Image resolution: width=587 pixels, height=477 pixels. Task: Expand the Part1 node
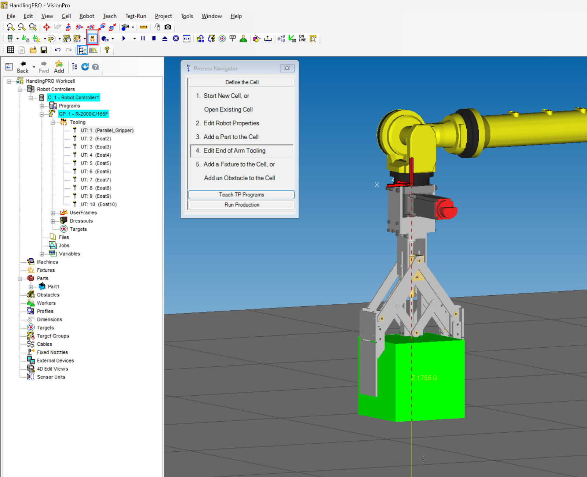(x=31, y=287)
